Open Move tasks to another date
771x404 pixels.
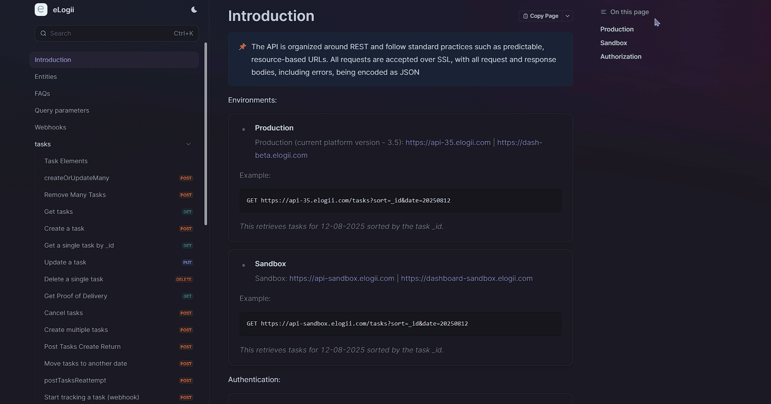(86, 363)
